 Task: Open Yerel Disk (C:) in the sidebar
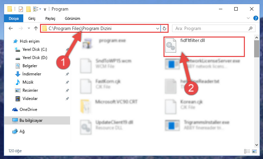(35, 49)
